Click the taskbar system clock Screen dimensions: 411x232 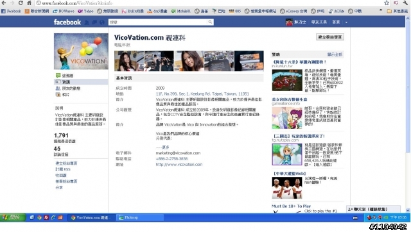[x=398, y=217]
